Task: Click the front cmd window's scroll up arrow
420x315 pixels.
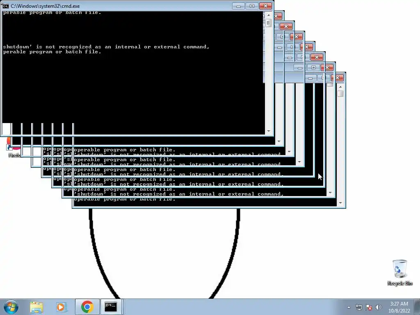Action: (x=269, y=15)
